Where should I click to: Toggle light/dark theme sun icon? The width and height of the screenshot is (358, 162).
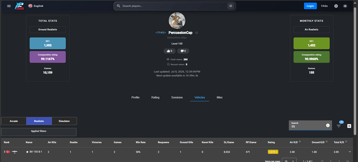pyautogui.click(x=345, y=6)
